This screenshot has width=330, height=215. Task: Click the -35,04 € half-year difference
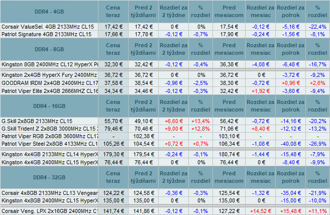click(x=290, y=193)
